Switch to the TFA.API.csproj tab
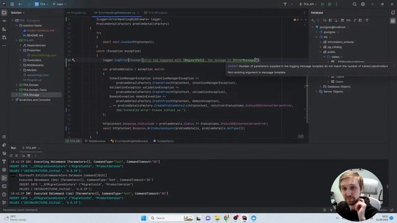Screen dimensions: 397x223 tap(156, 12)
